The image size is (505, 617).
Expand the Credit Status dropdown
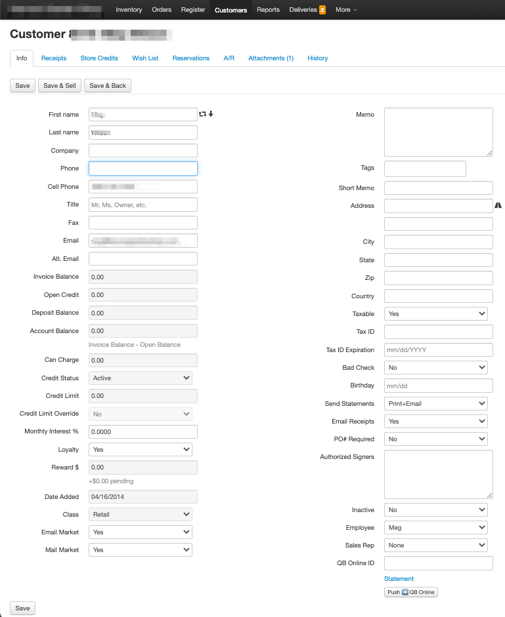[x=141, y=378]
